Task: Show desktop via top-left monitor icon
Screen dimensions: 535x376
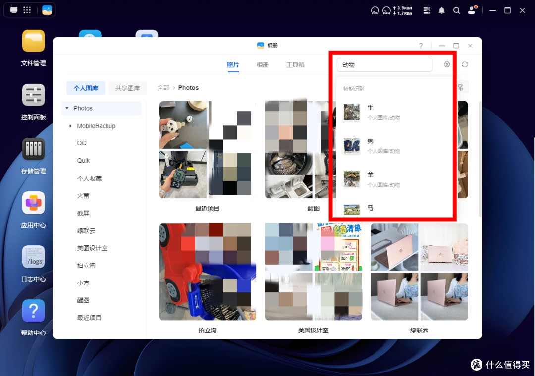Action: [14, 10]
